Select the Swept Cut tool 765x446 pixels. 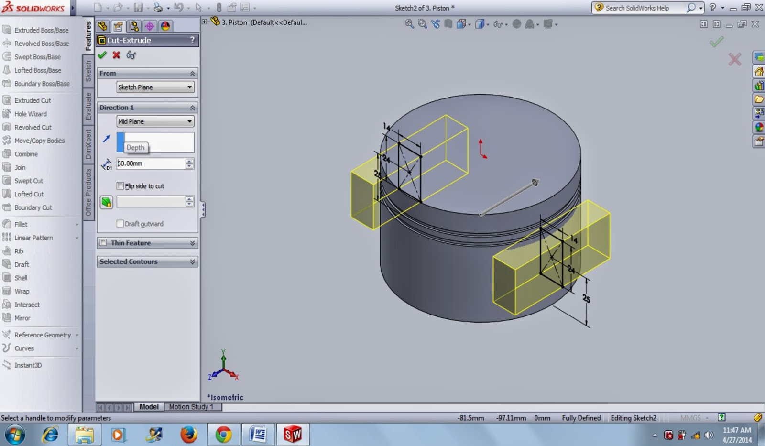(28, 181)
